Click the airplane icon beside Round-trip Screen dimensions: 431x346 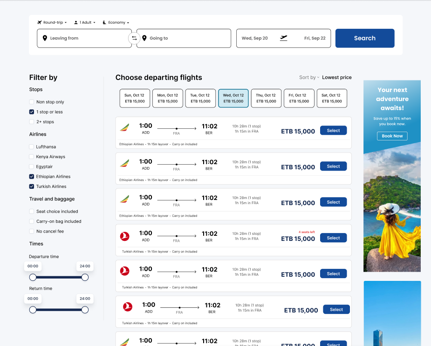(39, 22)
